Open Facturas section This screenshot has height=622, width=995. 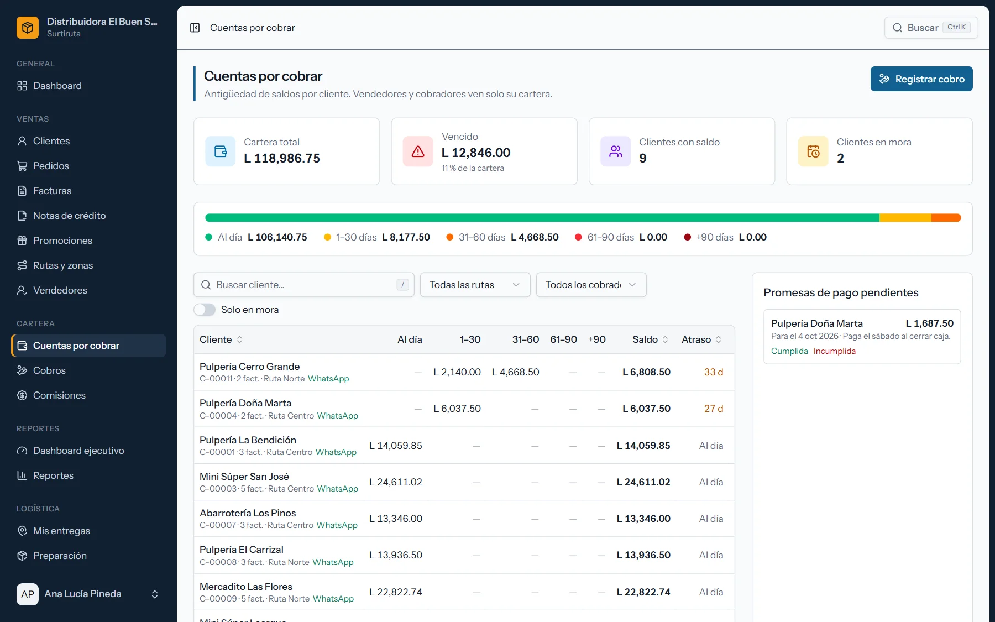click(88, 191)
